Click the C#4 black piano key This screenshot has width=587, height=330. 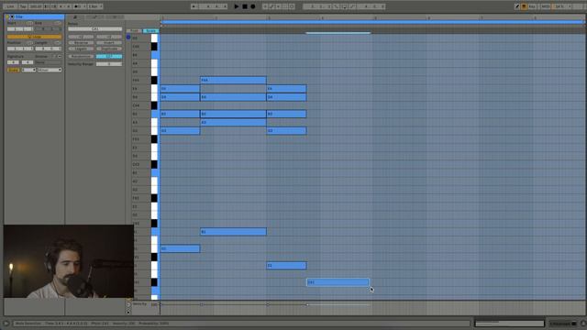pos(154,105)
